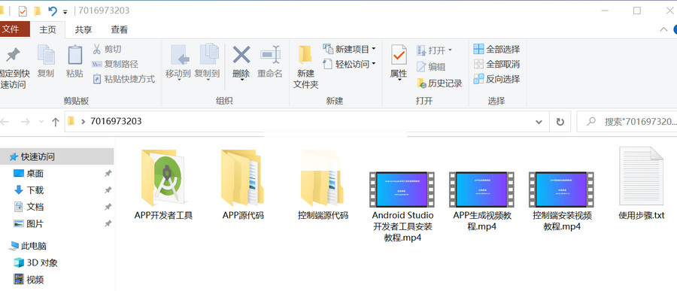This screenshot has height=291, width=677.
Task: Click Select None (全部取消)
Action: click(496, 65)
